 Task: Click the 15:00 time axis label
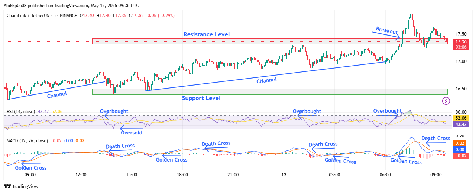point(132,174)
